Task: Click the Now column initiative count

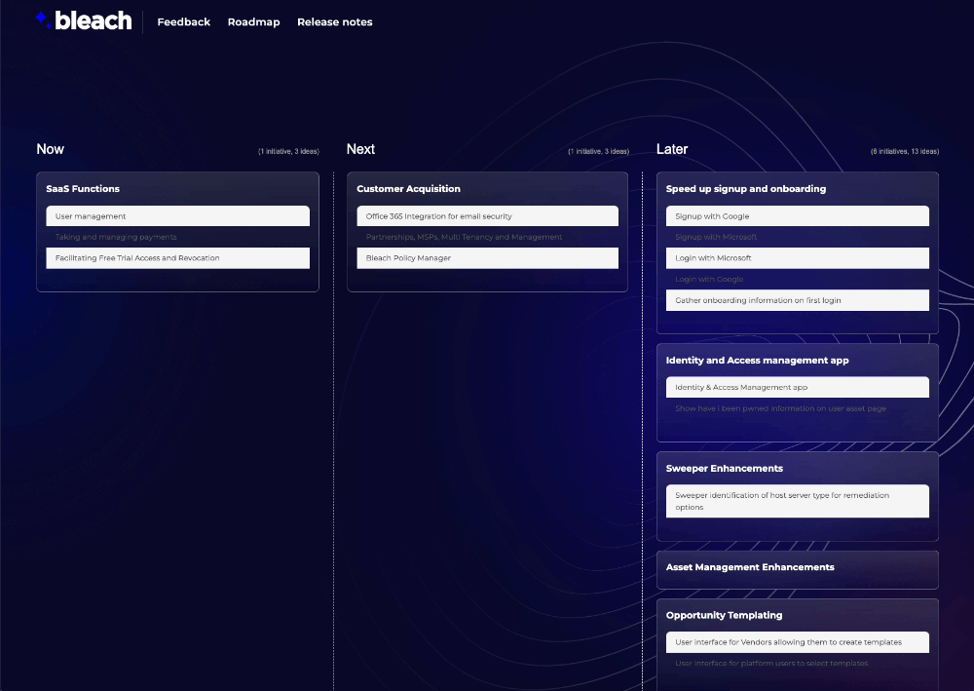Action: pyautogui.click(x=289, y=151)
